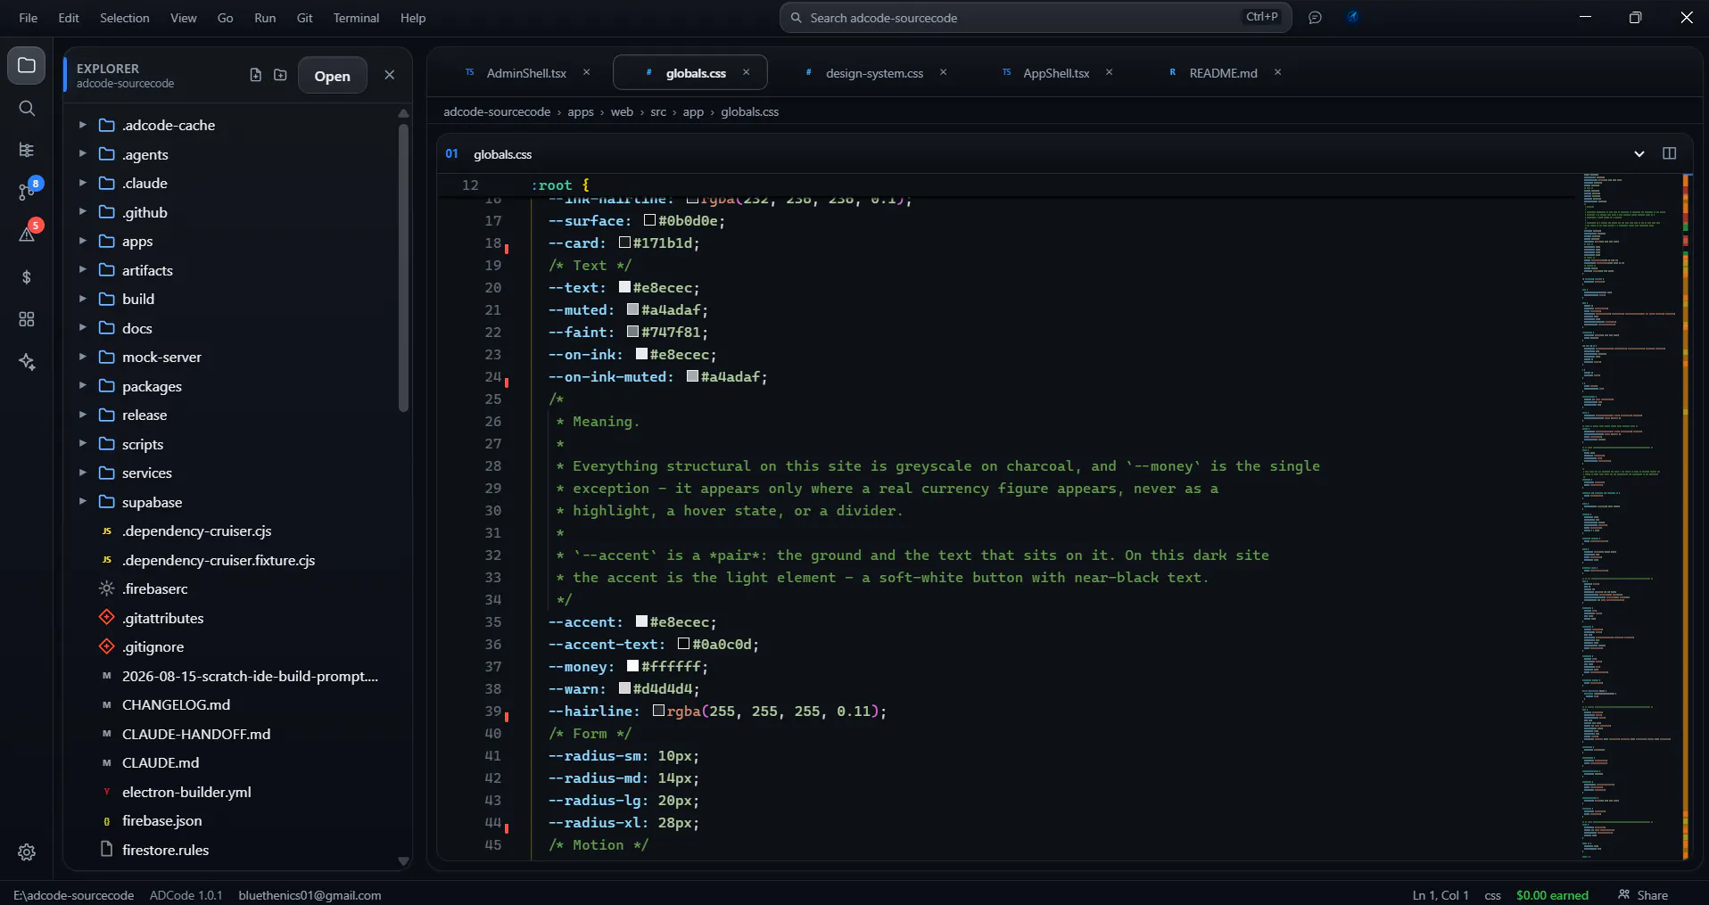1709x905 pixels.
Task: Switch to the README.md tab
Action: 1223,72
